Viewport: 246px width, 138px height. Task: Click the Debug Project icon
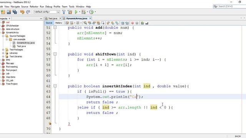(x=83, y=12)
